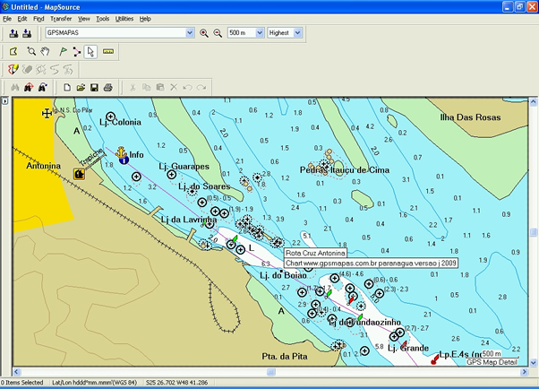
Task: Open the GPSMAPAS map product dropdown
Action: [189, 33]
